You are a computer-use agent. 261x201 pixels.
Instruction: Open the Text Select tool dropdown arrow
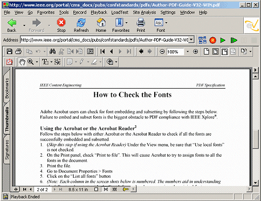click(x=51, y=62)
